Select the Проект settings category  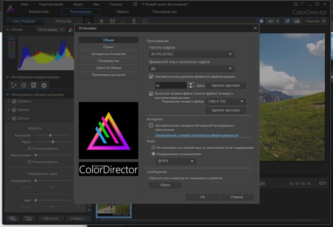click(109, 47)
